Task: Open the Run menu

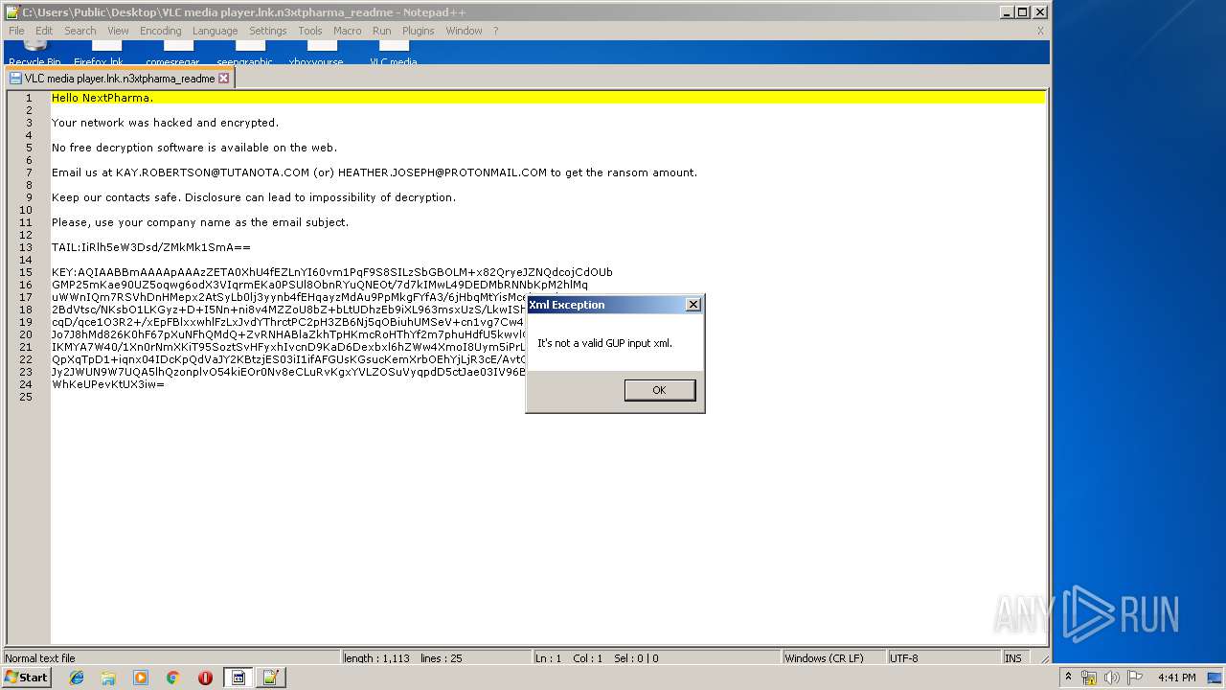Action: tap(382, 31)
